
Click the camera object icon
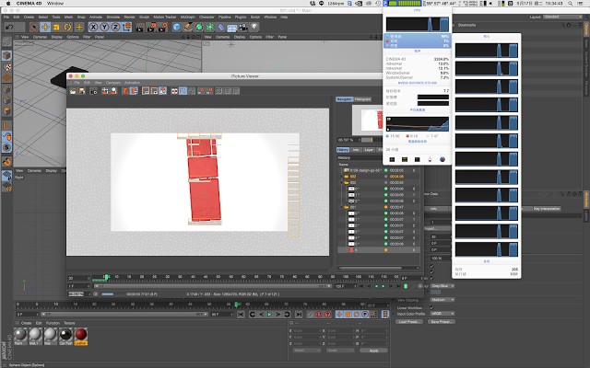(x=243, y=27)
